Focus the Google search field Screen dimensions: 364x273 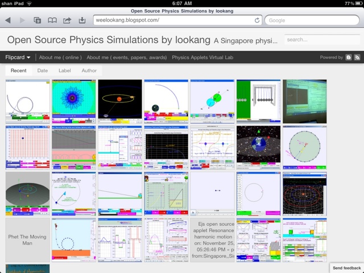point(312,20)
